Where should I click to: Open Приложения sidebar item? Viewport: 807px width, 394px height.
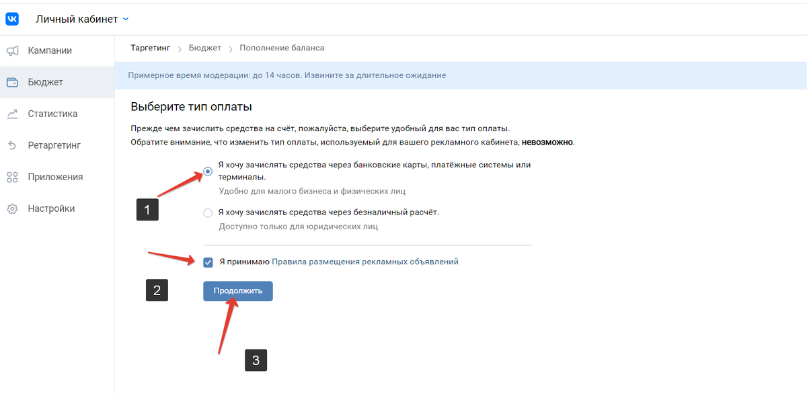pyautogui.click(x=57, y=177)
